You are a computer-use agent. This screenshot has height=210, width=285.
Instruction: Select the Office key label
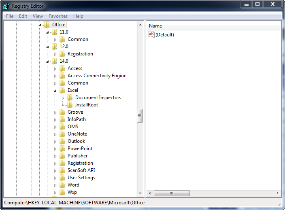[x=59, y=25]
